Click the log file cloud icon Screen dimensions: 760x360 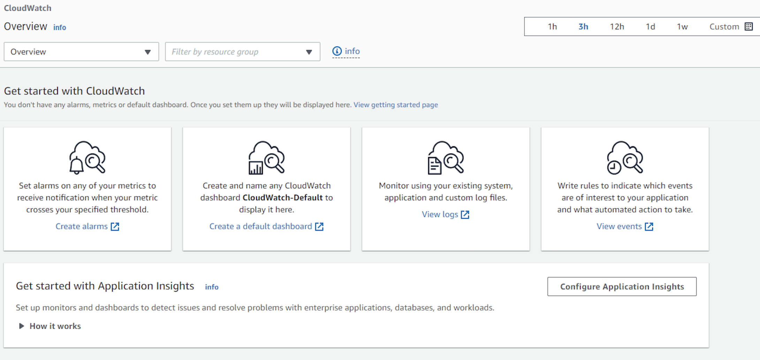pos(446,157)
